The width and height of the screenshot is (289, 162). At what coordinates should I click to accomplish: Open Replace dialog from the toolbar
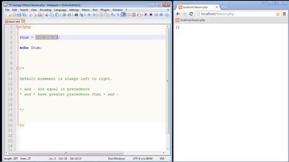(81, 15)
